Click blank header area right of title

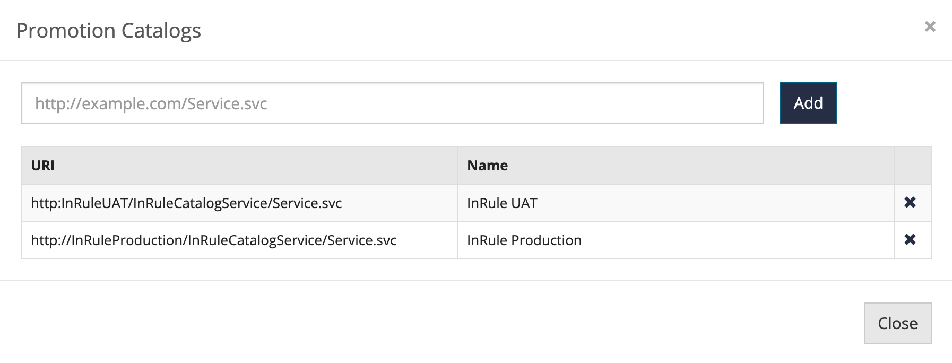tap(531, 31)
